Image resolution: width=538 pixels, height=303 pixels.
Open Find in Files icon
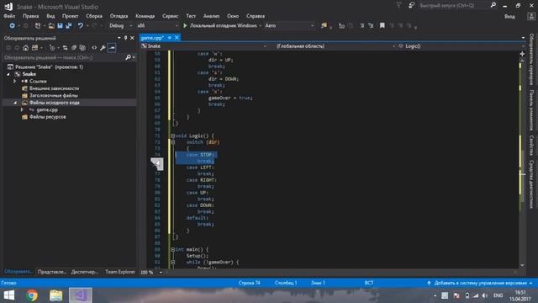click(324, 26)
